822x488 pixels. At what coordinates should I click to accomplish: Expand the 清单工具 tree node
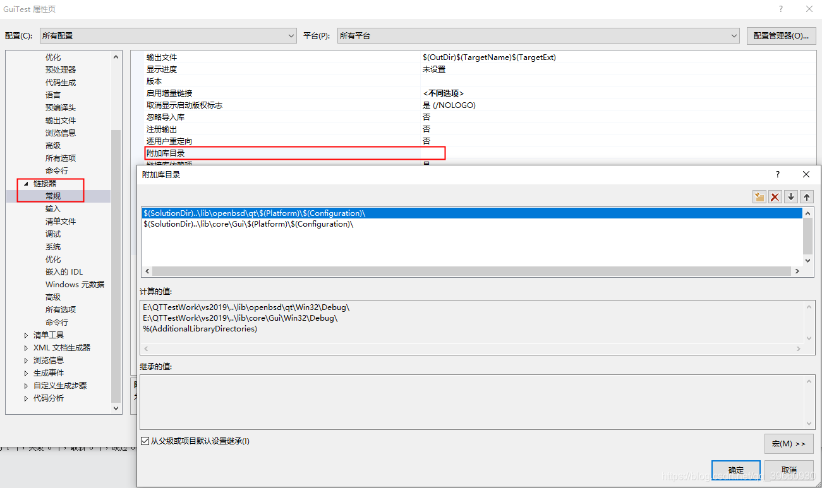point(26,335)
